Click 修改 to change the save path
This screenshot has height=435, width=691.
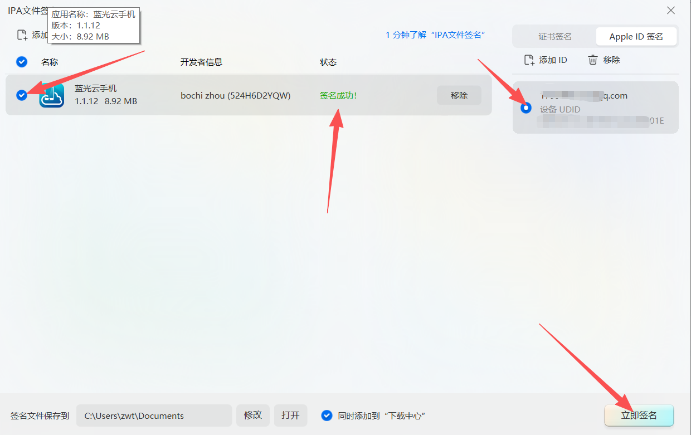click(x=253, y=416)
